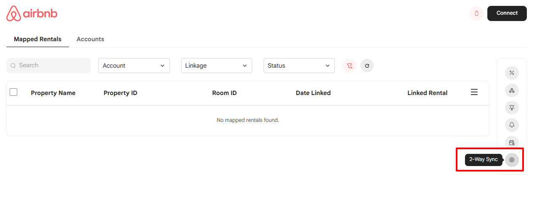Click the Airbnb logo
542x198 pixels.
[32, 13]
